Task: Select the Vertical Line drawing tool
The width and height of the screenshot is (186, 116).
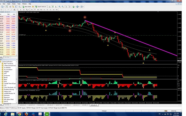Action: pyautogui.click(x=5, y=10)
